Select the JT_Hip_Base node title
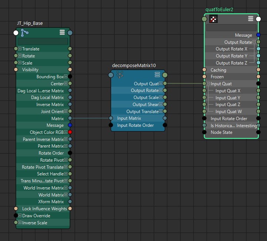Screen dimensions: 267x241 (30, 23)
